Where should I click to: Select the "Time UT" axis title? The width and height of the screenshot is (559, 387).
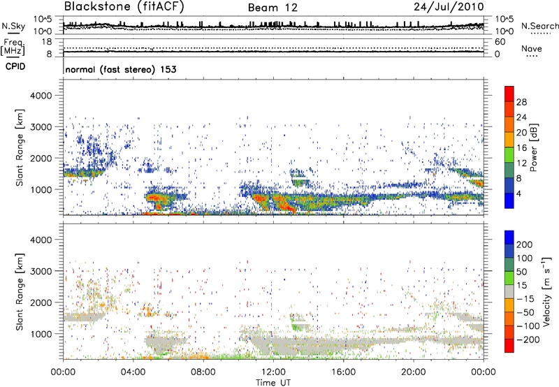point(273,383)
